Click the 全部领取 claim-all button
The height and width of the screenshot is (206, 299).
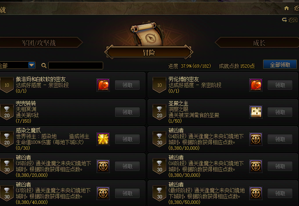click(280, 64)
